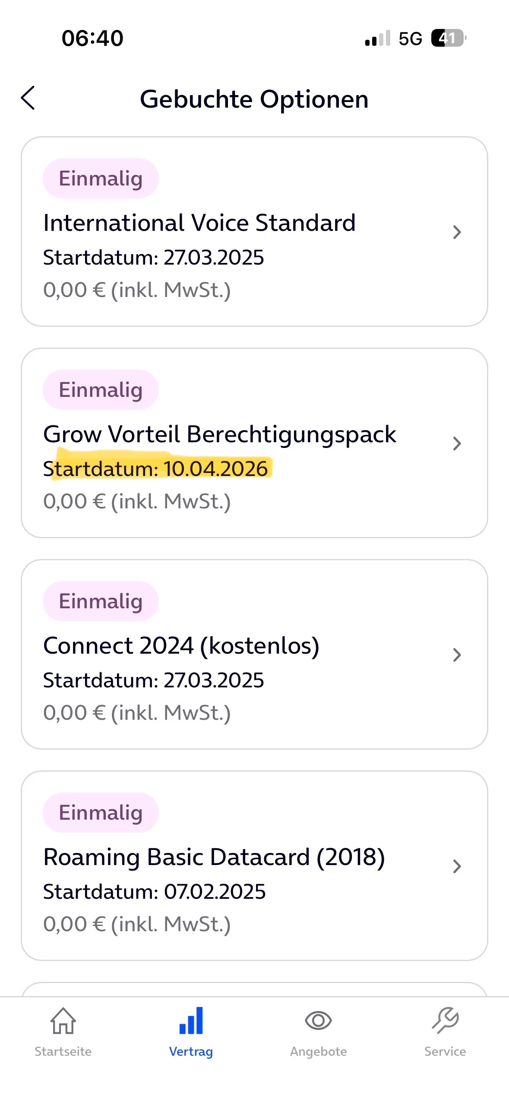The height and width of the screenshot is (1105, 509).
Task: Tap the Startseite home icon
Action: pos(63,1021)
